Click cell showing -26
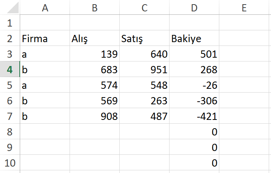The image size is (271, 173). [x=194, y=85]
